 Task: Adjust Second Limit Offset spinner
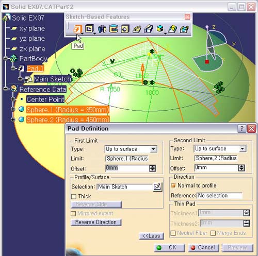pos(241,168)
